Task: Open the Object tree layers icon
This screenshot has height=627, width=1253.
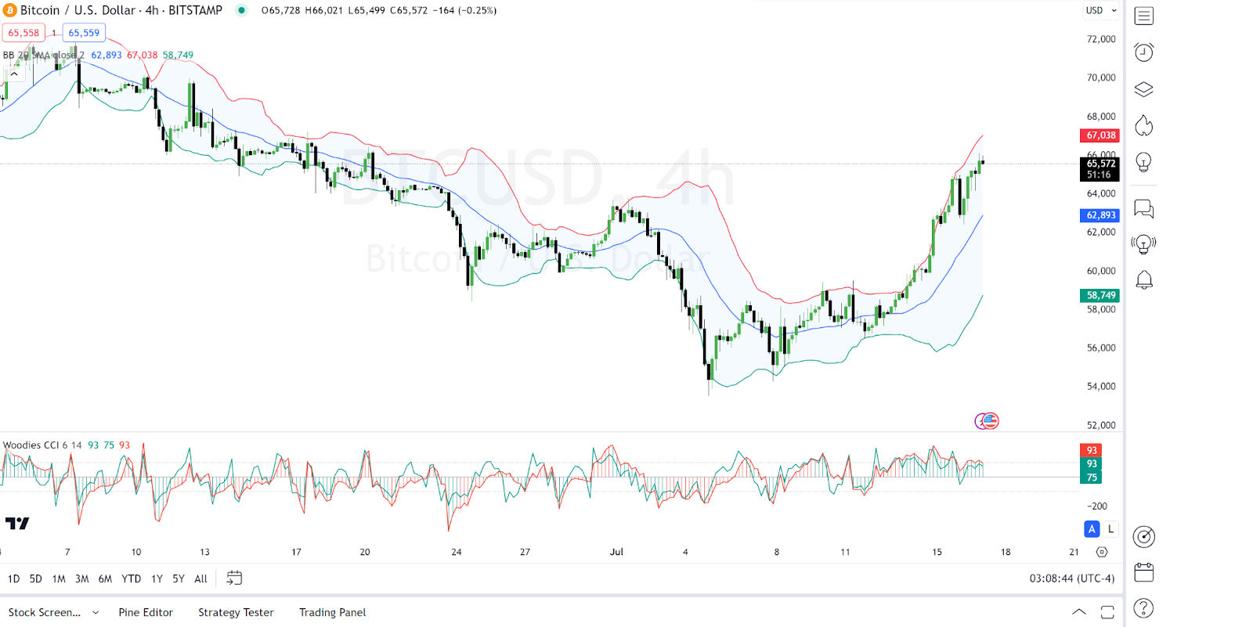Action: (1143, 89)
